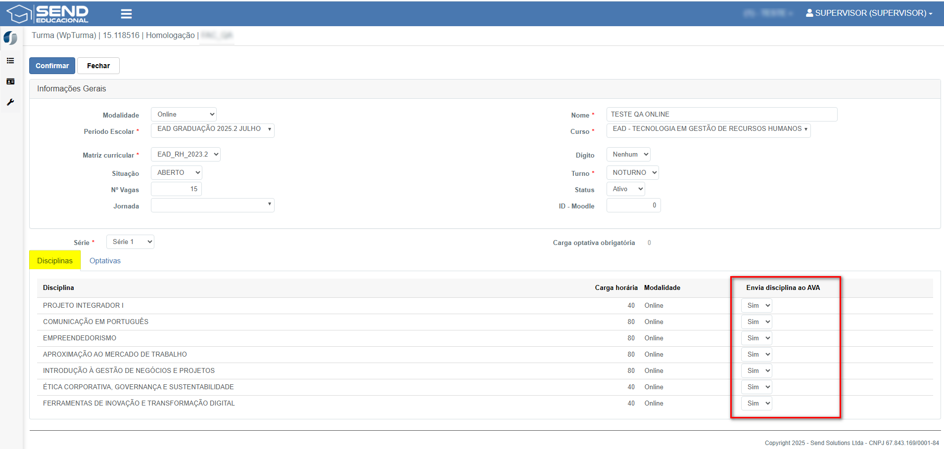
Task: Select the Disciplinas tab
Action: (x=55, y=261)
